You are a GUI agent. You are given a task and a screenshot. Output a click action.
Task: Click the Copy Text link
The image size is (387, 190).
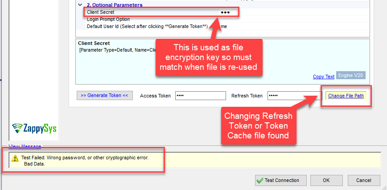click(x=323, y=77)
